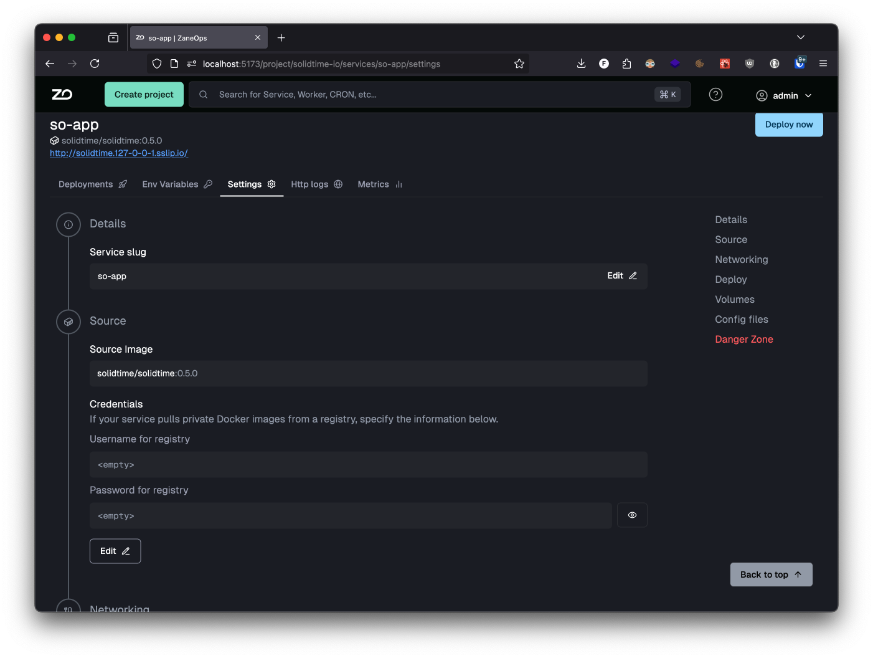Click the ⌘K shortcut badge

tap(668, 95)
